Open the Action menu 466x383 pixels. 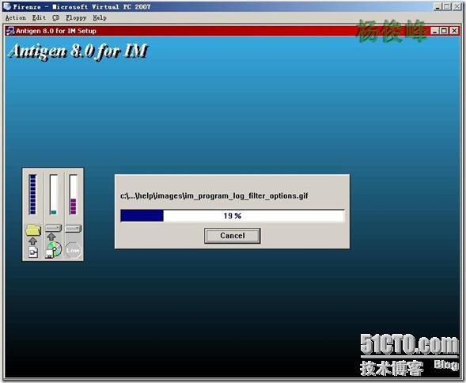click(x=16, y=18)
